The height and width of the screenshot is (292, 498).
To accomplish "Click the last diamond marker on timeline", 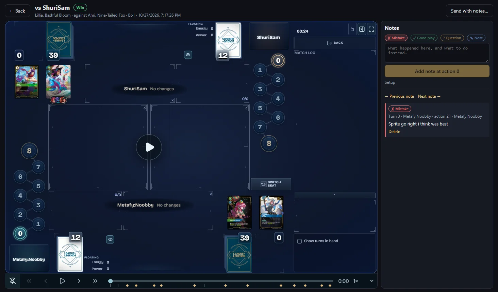I will 330,286.
